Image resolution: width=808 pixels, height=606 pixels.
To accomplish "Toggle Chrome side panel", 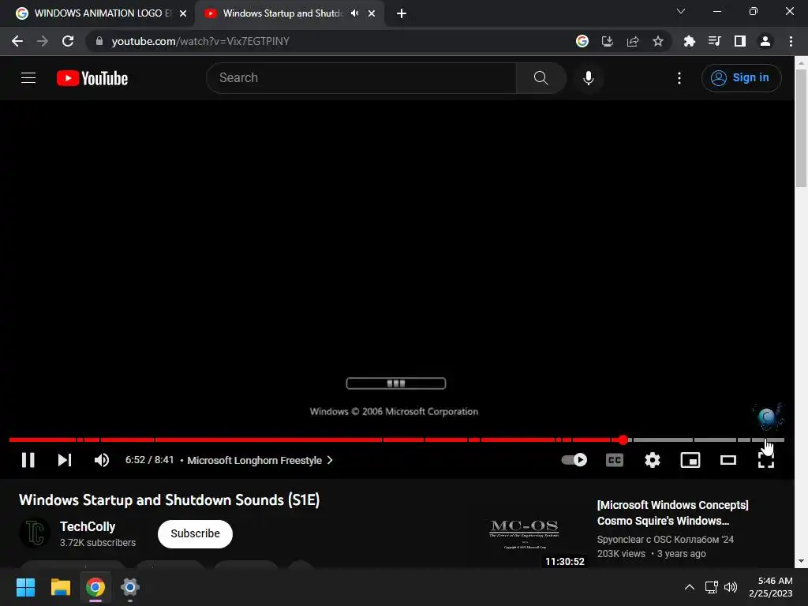I will click(x=739, y=41).
